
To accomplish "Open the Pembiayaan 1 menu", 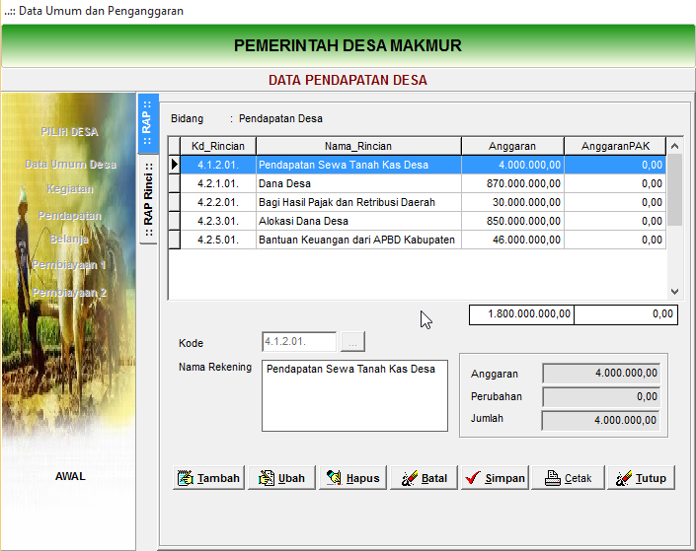I will point(69,265).
